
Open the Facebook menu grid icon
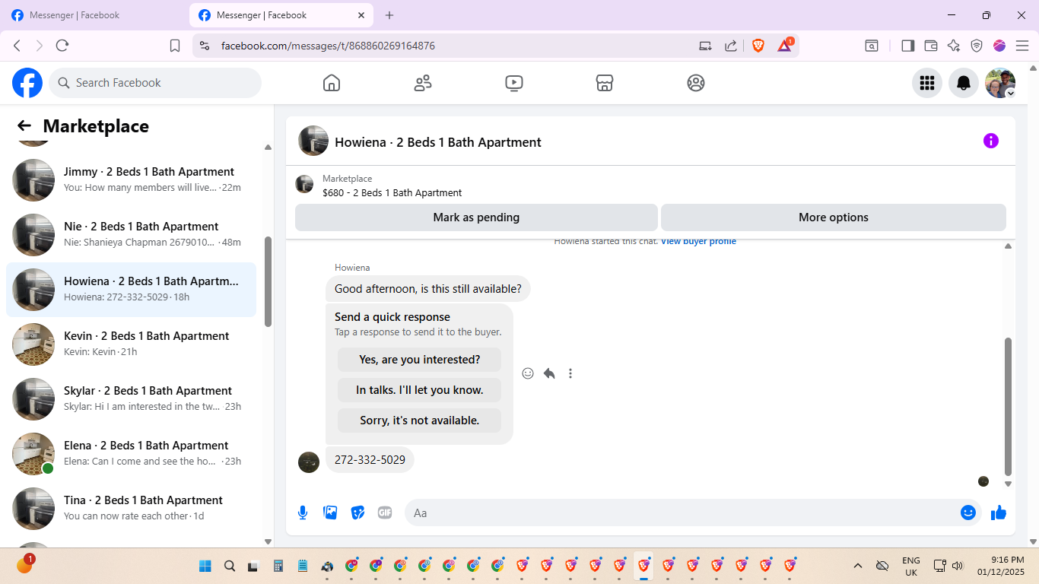927,83
